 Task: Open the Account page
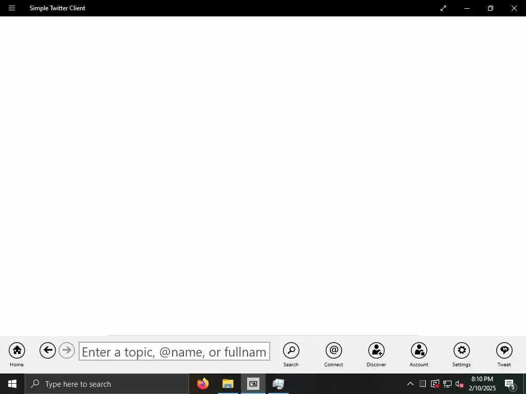[x=419, y=354]
